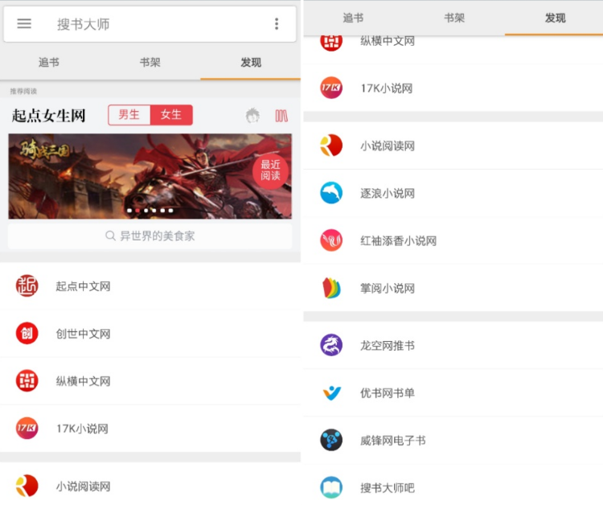Tap the 起点中文网 logo icon

tap(27, 285)
